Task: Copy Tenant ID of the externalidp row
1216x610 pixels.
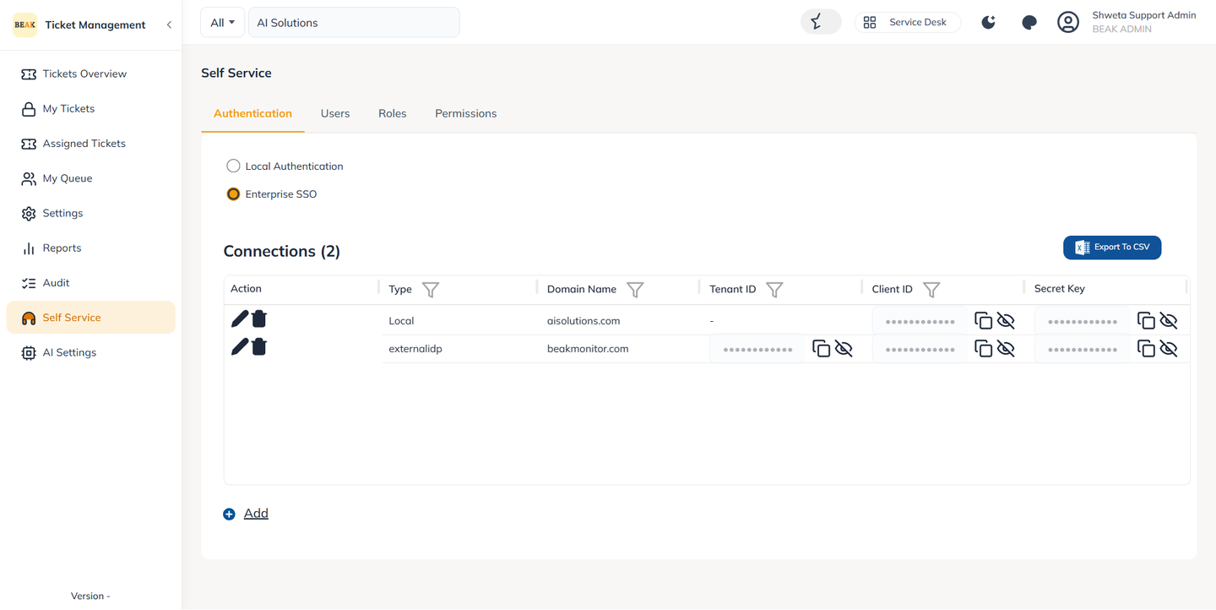Action: point(821,348)
